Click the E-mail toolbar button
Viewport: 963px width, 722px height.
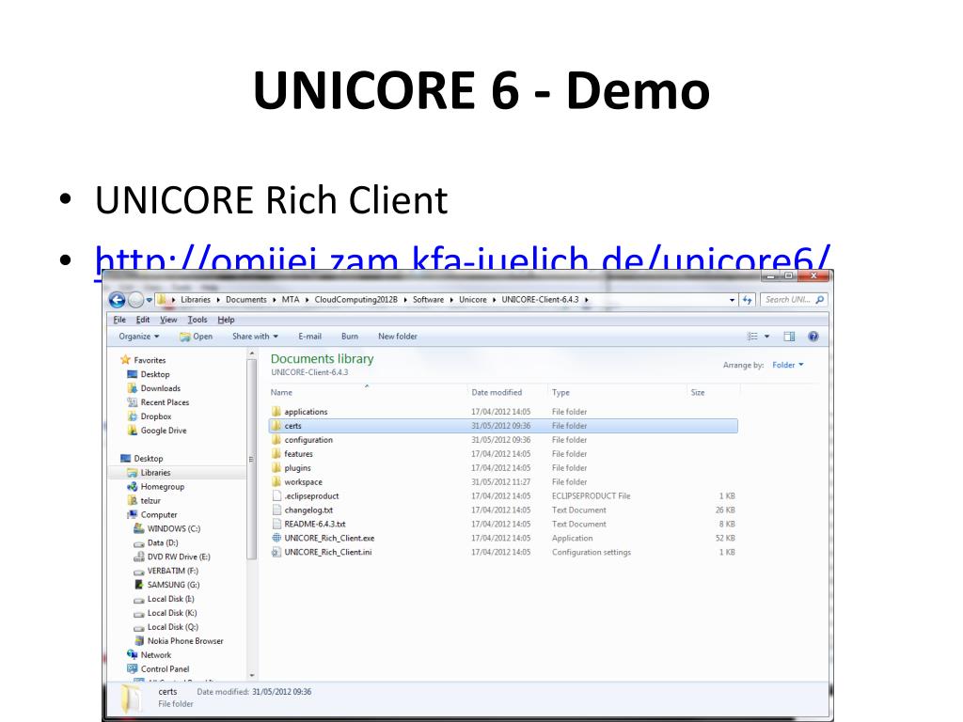pyautogui.click(x=309, y=337)
